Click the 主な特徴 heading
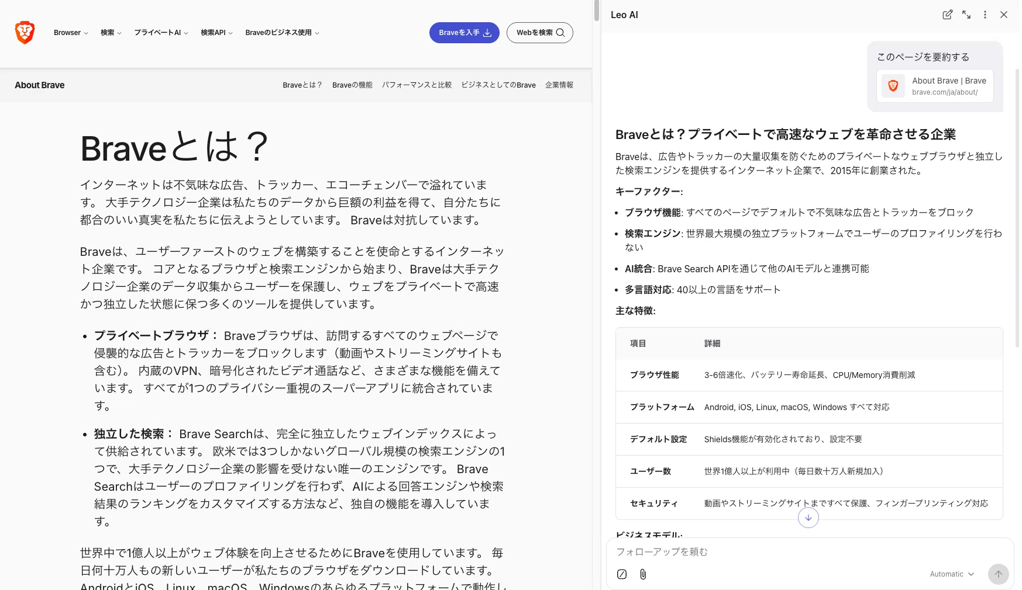 636,311
